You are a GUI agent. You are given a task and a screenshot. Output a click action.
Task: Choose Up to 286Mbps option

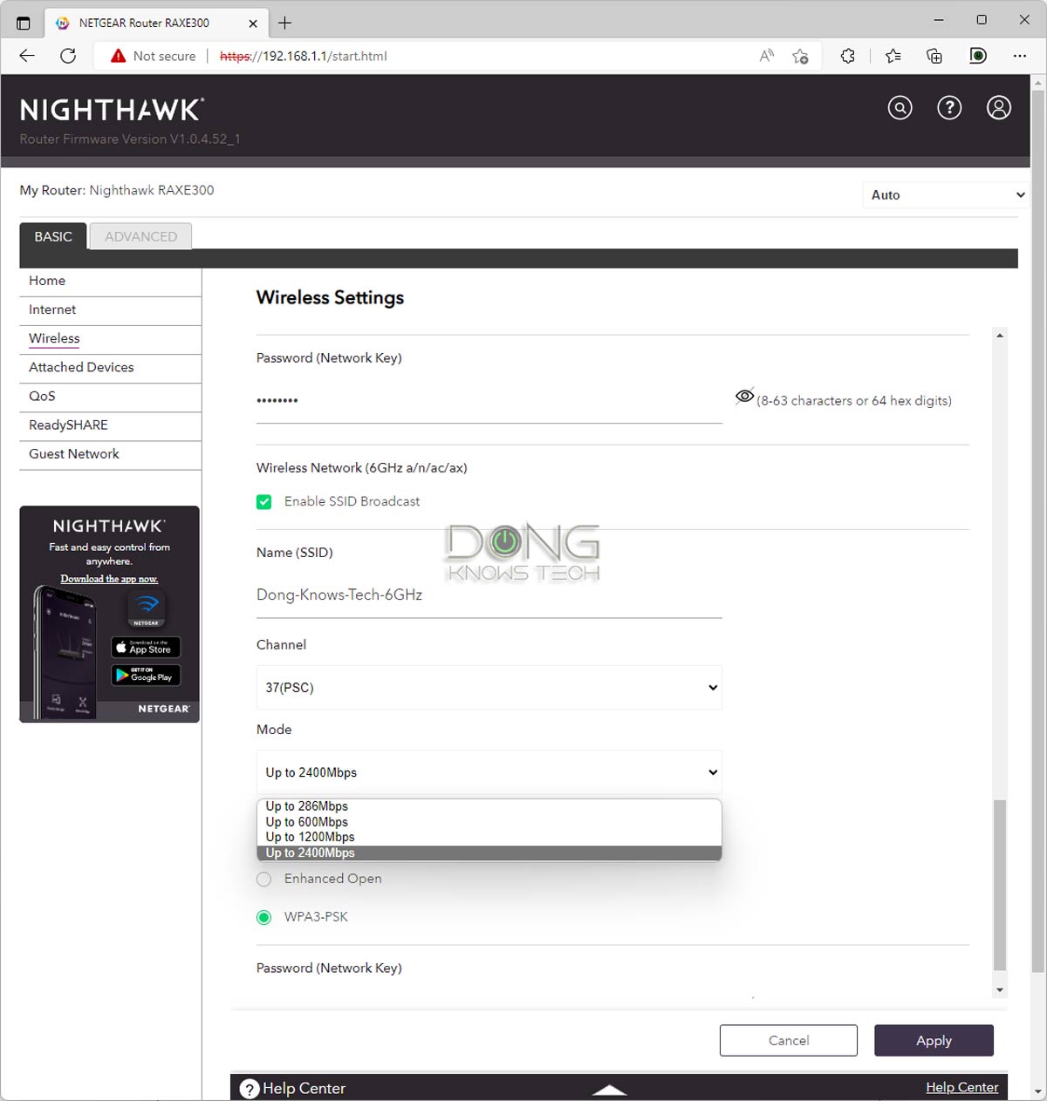click(489, 806)
